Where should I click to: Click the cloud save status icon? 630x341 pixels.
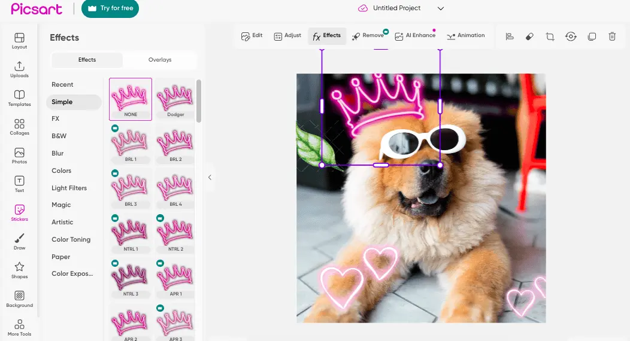click(363, 8)
